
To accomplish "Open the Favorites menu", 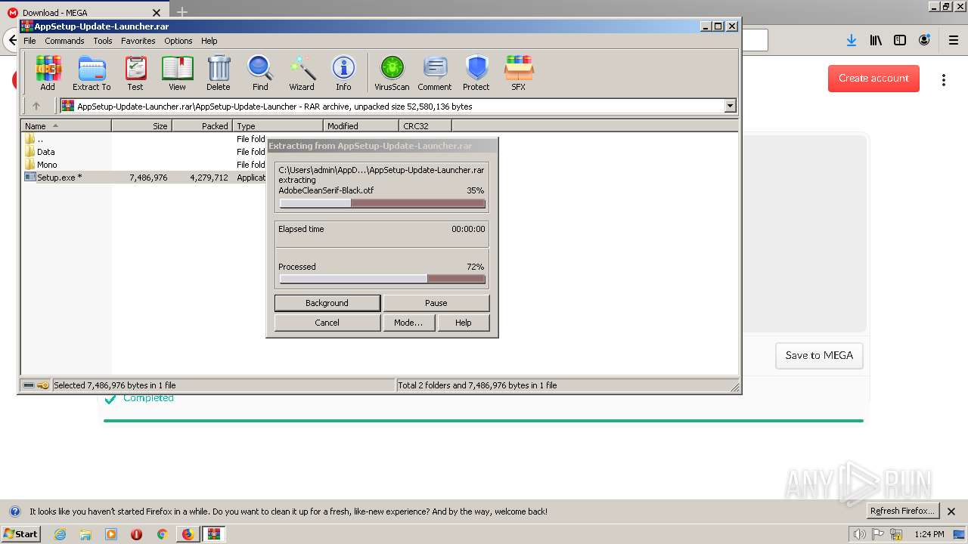I will click(x=138, y=41).
